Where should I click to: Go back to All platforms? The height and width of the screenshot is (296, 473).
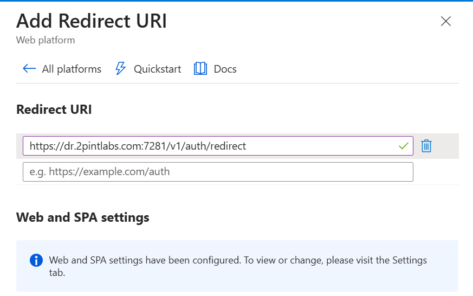point(72,69)
